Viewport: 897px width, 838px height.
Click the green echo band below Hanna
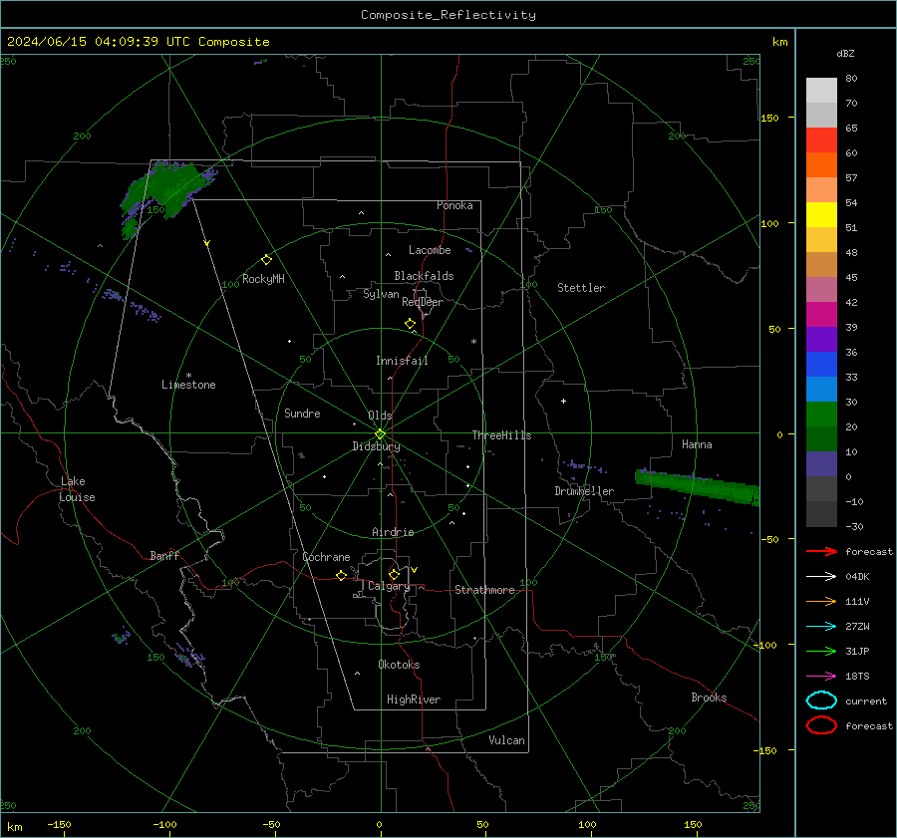pos(698,487)
